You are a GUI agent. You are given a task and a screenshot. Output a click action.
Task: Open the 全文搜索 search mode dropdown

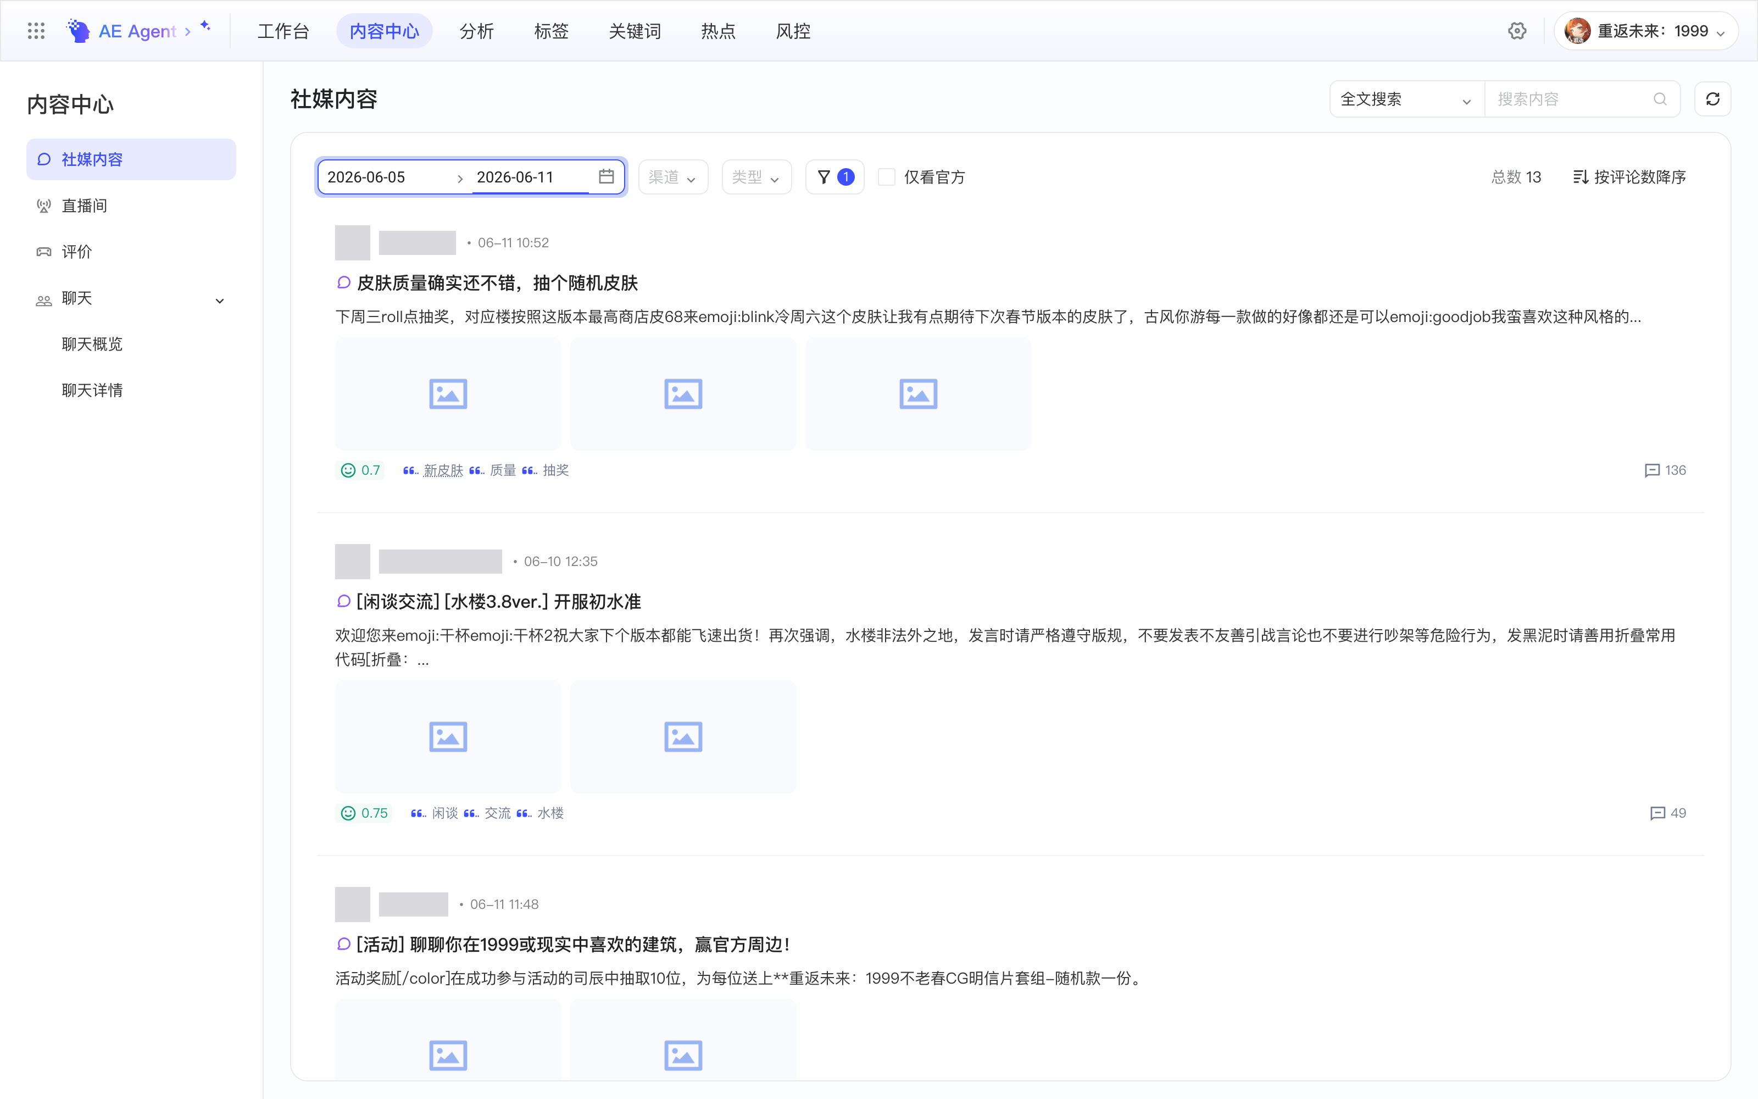(x=1406, y=99)
